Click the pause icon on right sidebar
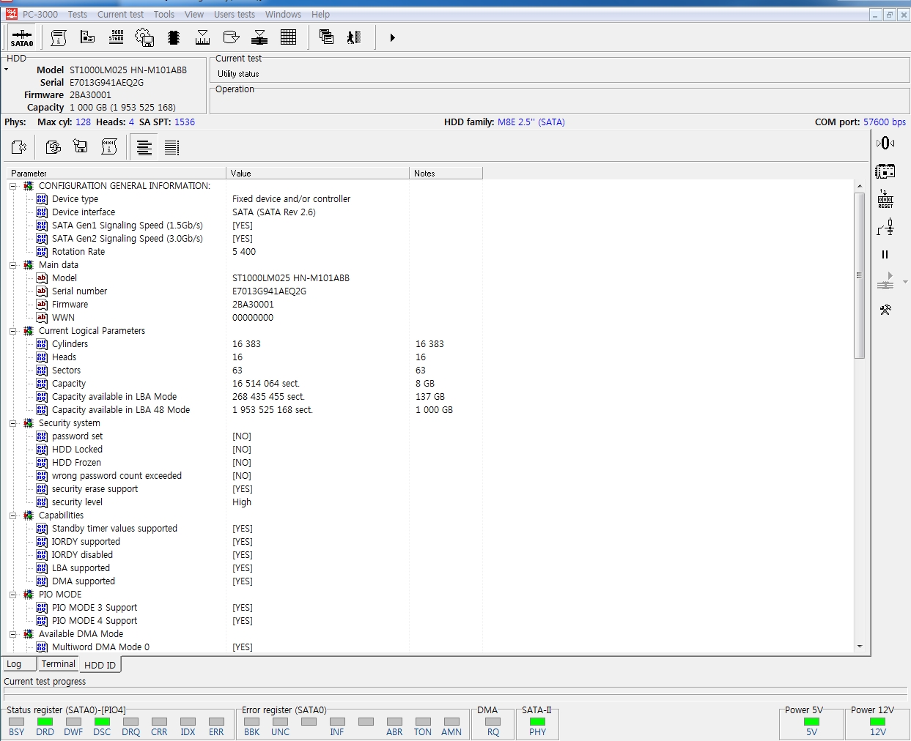The height and width of the screenshot is (741, 911). pos(885,255)
